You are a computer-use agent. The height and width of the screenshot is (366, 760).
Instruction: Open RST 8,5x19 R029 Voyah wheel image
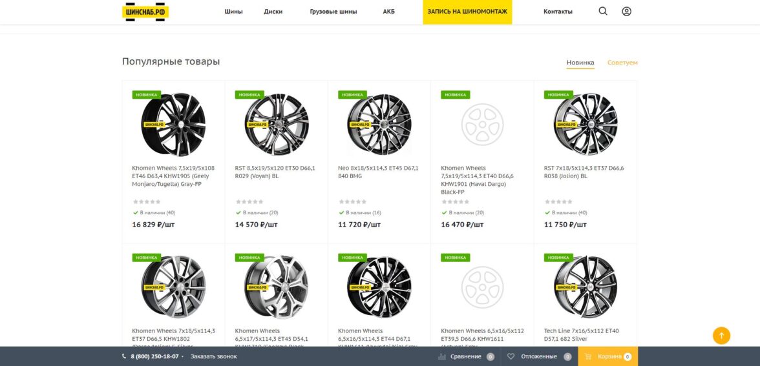[277, 125]
